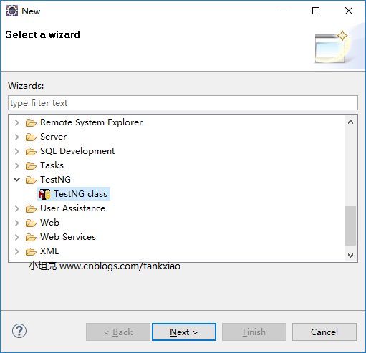The height and width of the screenshot is (353, 366).
Task: Click the wizard list scroll down arrow
Action: [350, 256]
